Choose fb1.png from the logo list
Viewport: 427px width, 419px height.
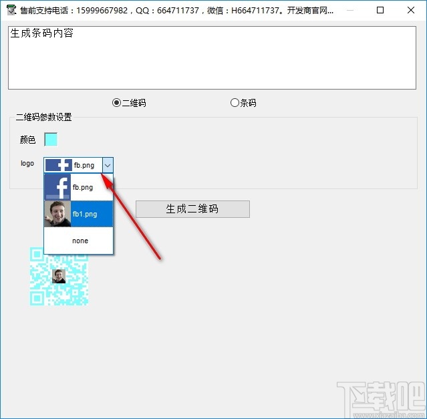tap(78, 214)
